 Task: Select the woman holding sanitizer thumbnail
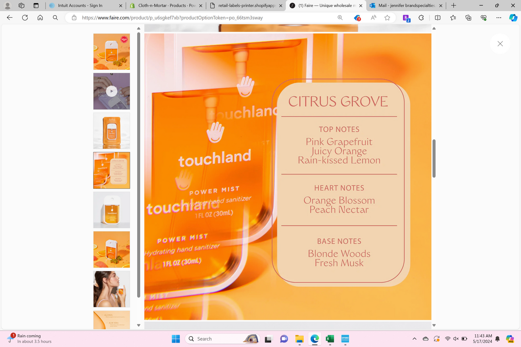(x=112, y=289)
